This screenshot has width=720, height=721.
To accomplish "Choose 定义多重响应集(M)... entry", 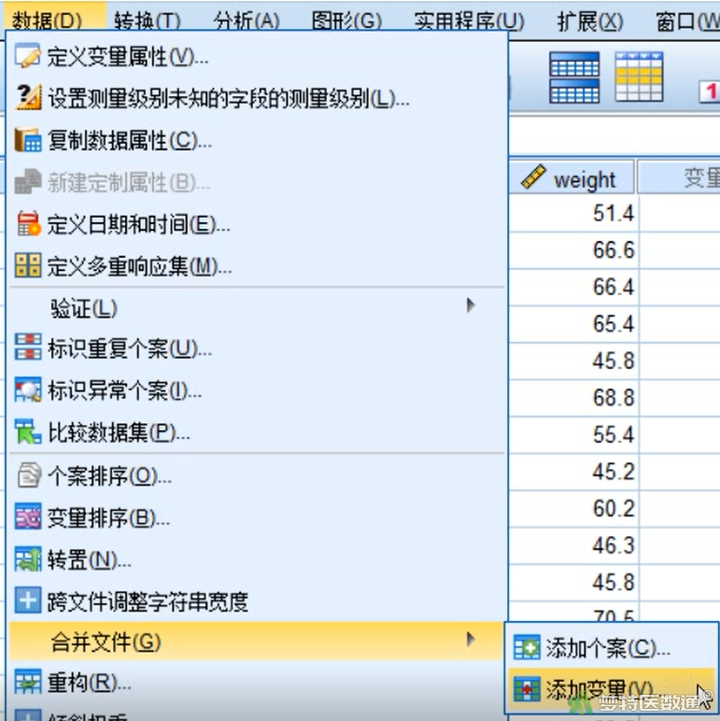I will coord(140,266).
